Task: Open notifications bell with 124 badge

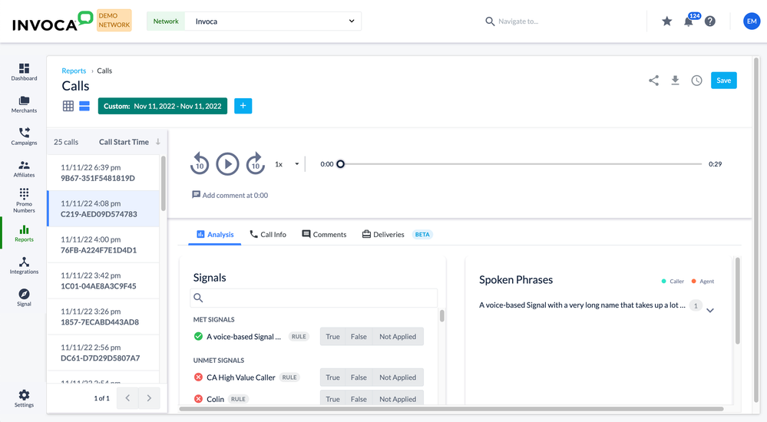Action: (x=688, y=21)
